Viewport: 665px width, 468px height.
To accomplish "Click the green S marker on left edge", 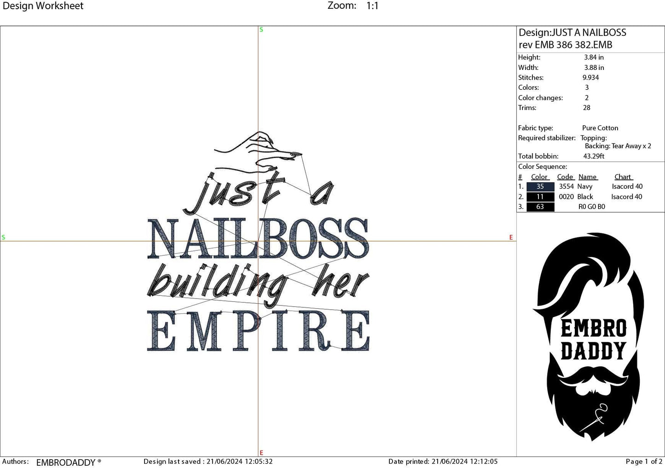I will (4, 237).
